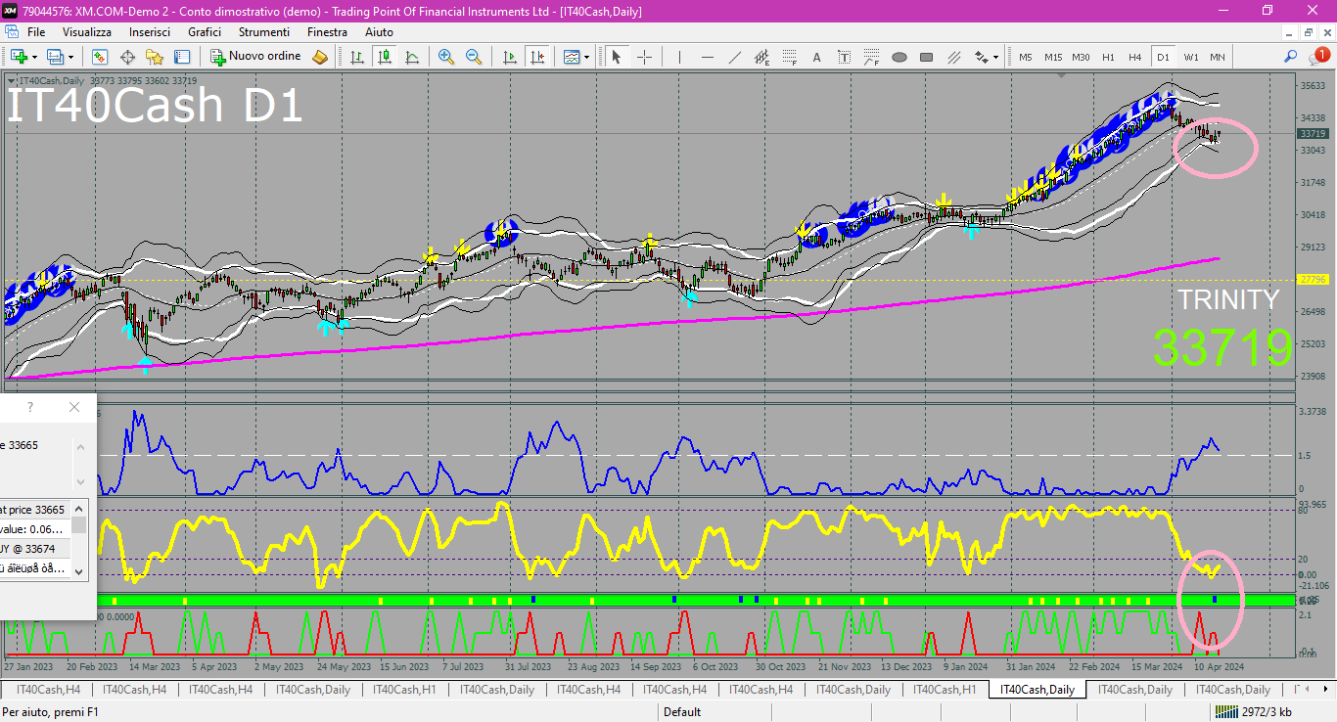This screenshot has height=722, width=1337.
Task: Switch to W1 timeframe
Action: tap(1190, 57)
